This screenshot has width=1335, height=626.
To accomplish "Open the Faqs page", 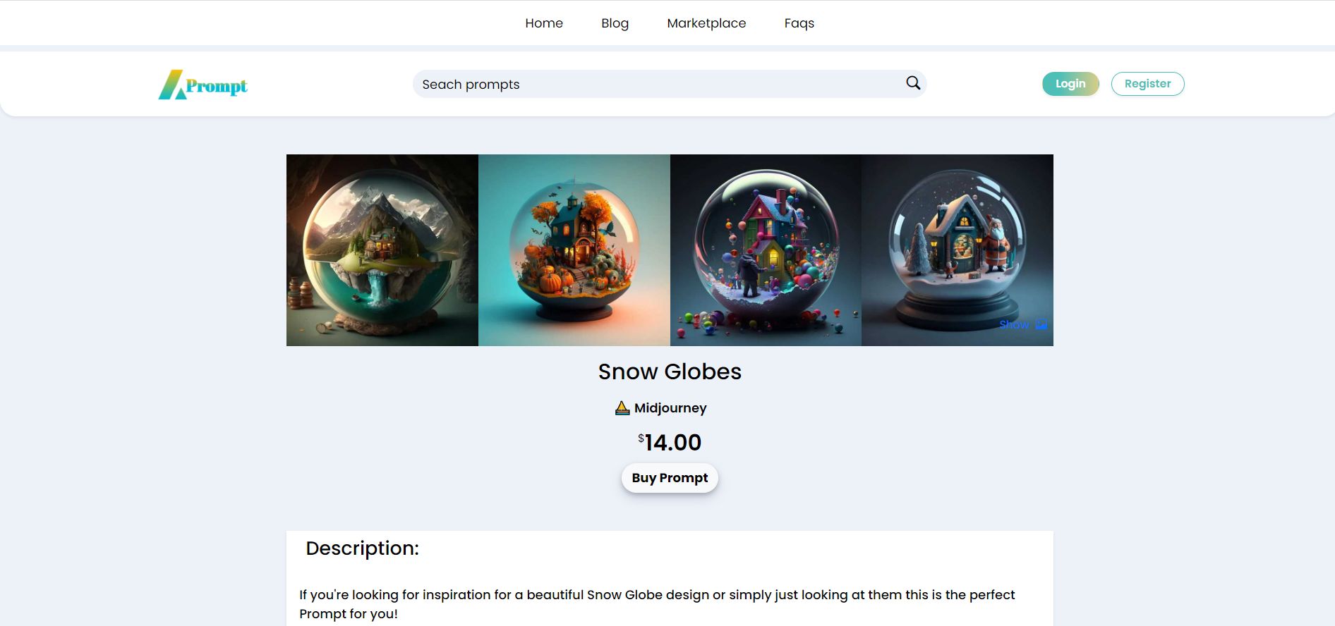I will [799, 23].
